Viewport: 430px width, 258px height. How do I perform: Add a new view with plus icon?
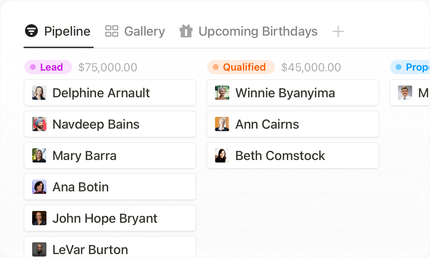(338, 32)
